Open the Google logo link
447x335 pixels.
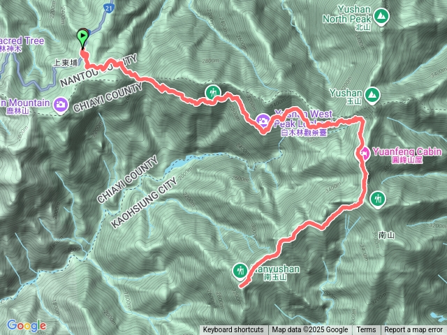(27, 325)
